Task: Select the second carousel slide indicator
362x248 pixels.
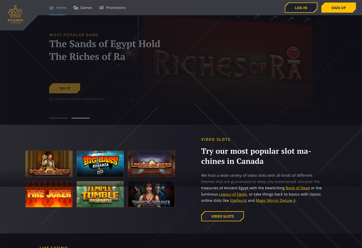Action: [81, 118]
